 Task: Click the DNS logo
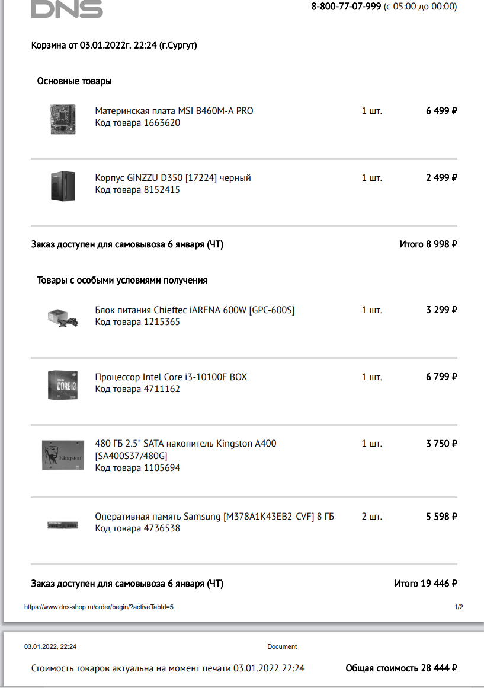tap(66, 8)
